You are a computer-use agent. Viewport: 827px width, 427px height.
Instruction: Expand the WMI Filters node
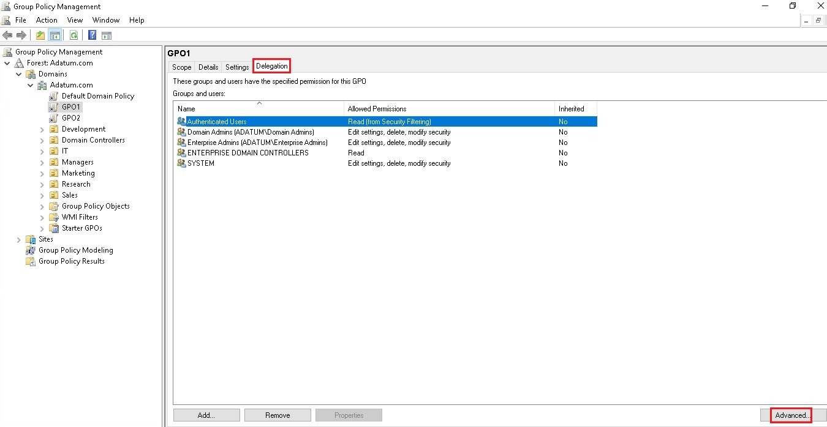(42, 217)
